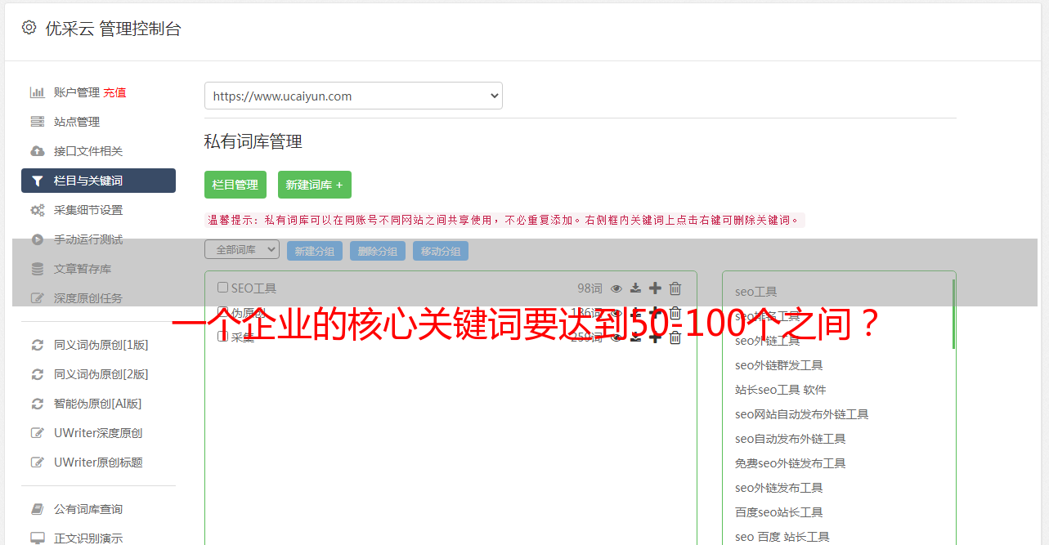Download the 采集 word library
This screenshot has height=545, width=1049.
coord(635,337)
